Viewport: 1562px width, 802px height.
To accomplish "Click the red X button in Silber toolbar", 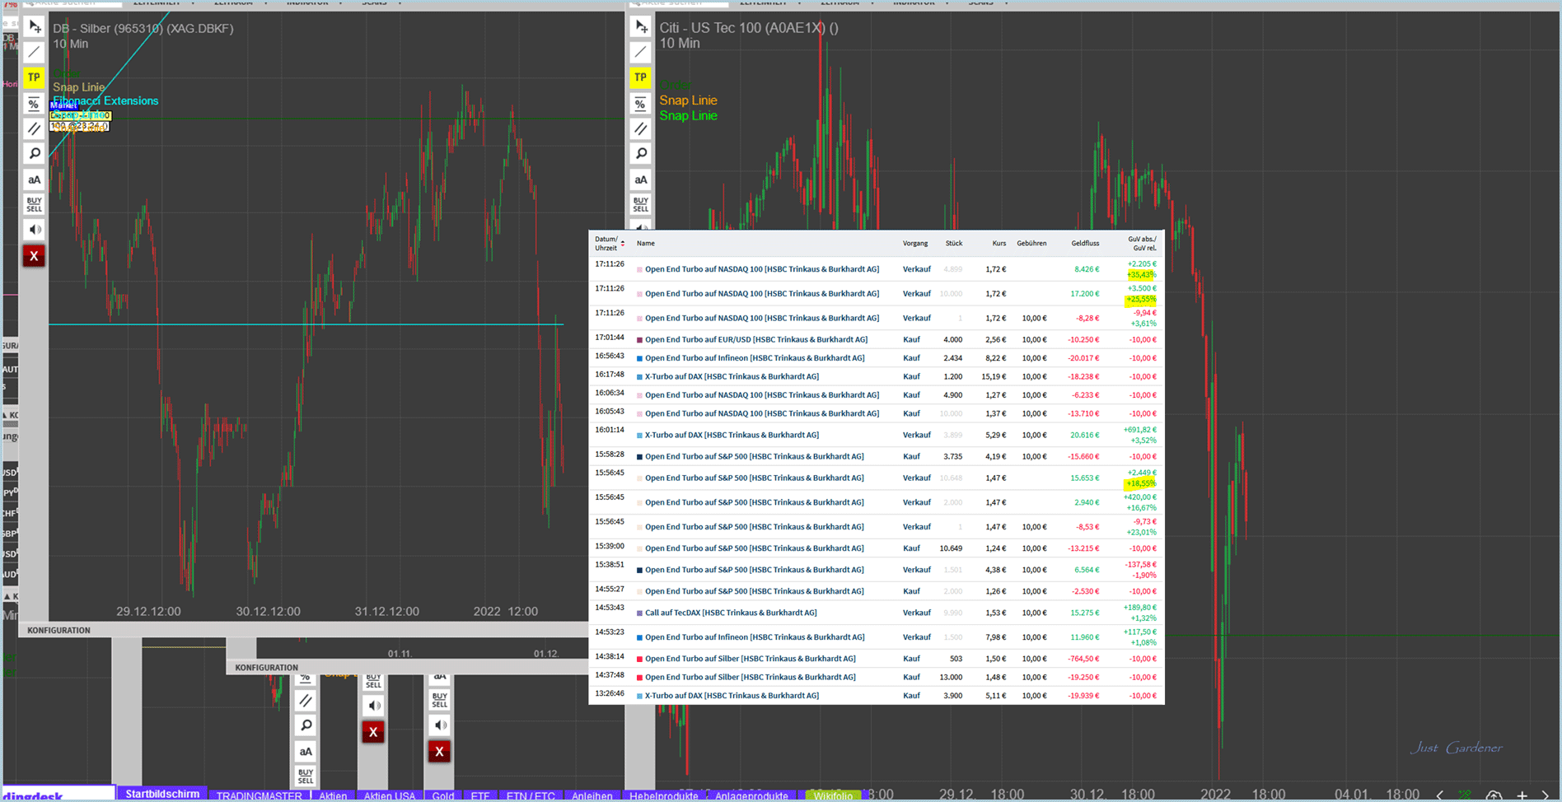I will [x=34, y=256].
